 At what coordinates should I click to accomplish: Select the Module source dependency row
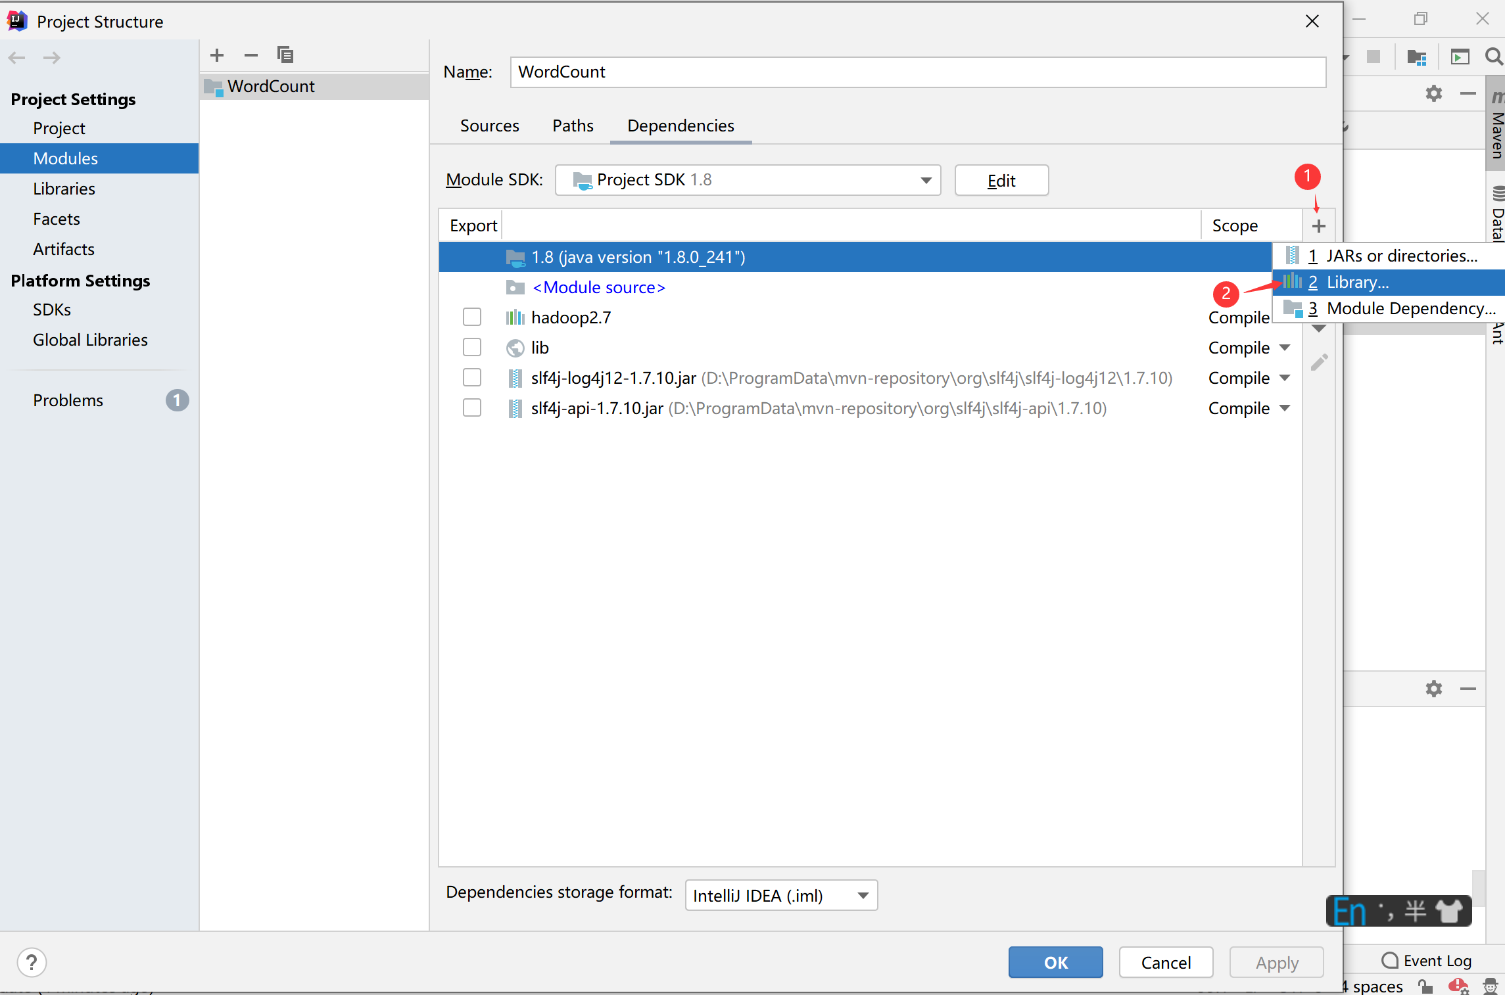[x=870, y=287]
